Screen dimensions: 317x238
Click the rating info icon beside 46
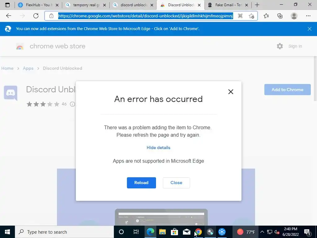(72, 104)
